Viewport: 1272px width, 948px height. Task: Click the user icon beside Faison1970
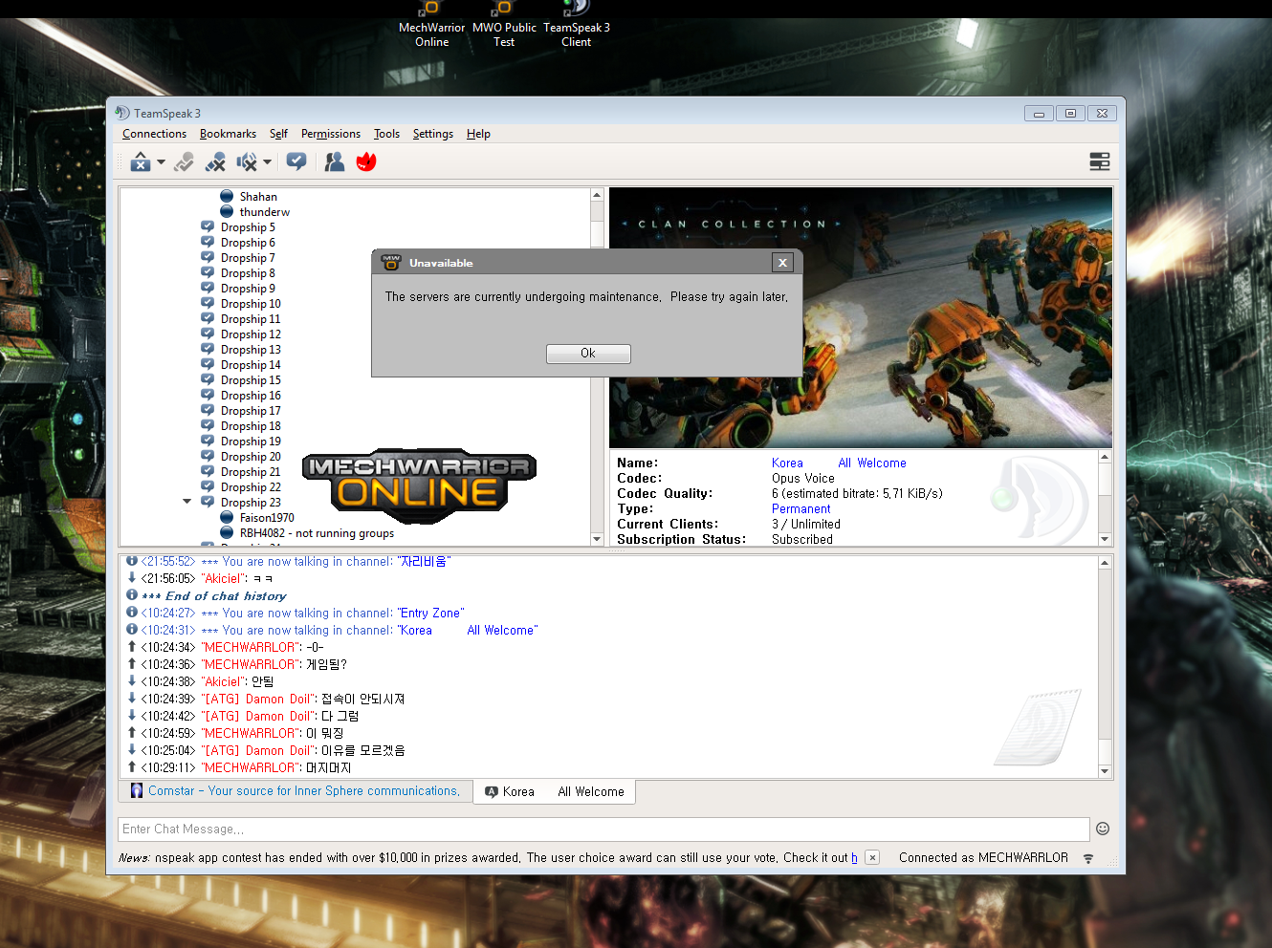pos(227,517)
